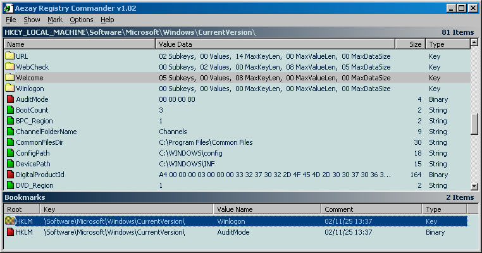Click the CommonFilesDir string icon
Image resolution: width=482 pixels, height=253 pixels.
pyautogui.click(x=10, y=142)
